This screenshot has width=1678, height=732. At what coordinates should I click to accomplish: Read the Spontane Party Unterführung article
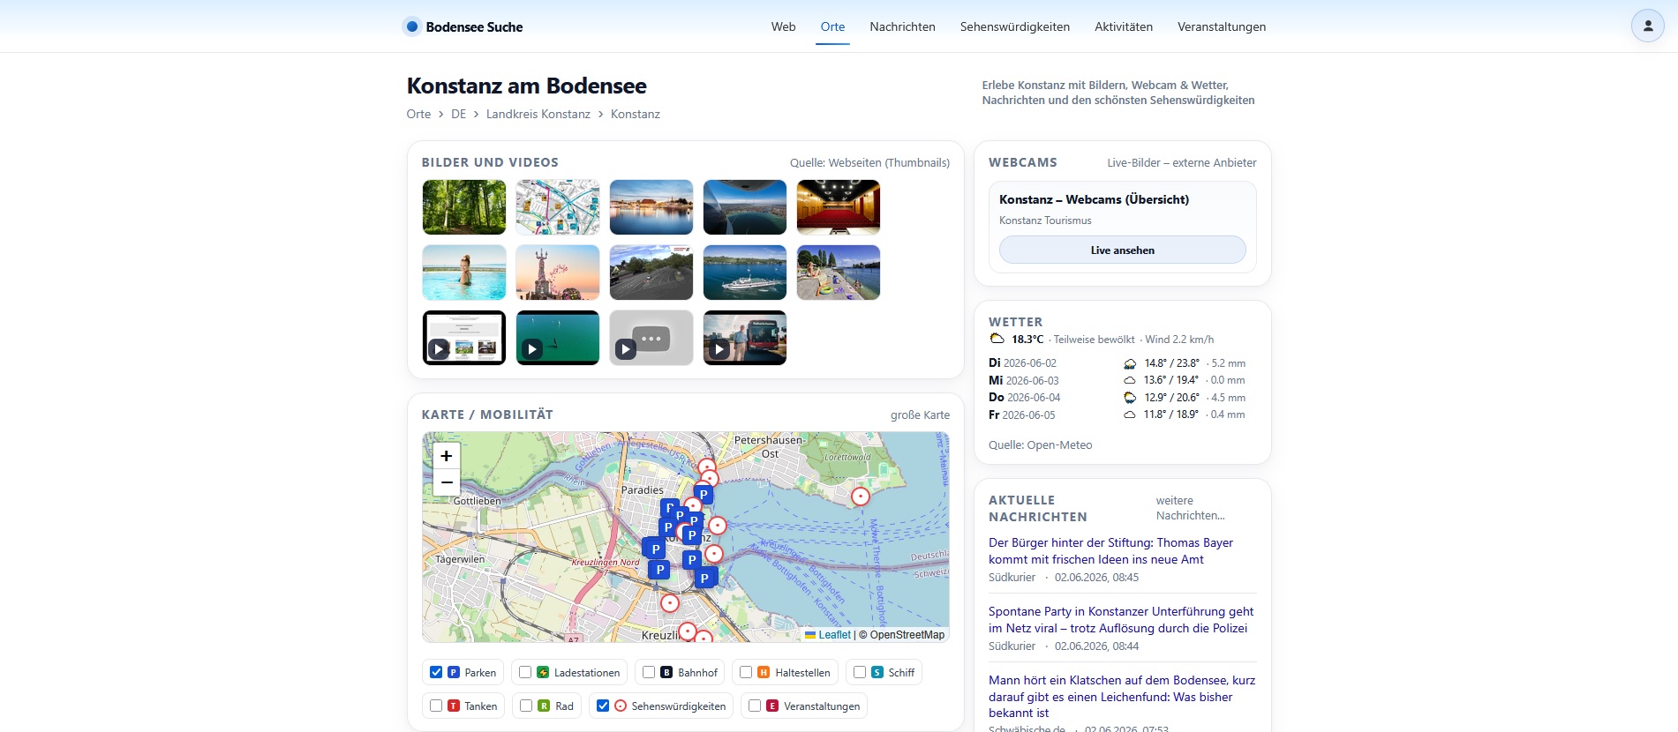(x=1121, y=620)
